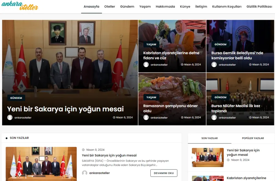Click author avatar on Bursa Gemlik card
Viewport: 275px width, 181px height.
pyautogui.click(x=214, y=64)
